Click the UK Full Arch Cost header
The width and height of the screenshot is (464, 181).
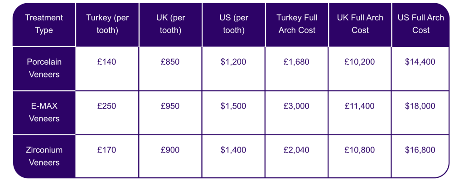(360, 24)
